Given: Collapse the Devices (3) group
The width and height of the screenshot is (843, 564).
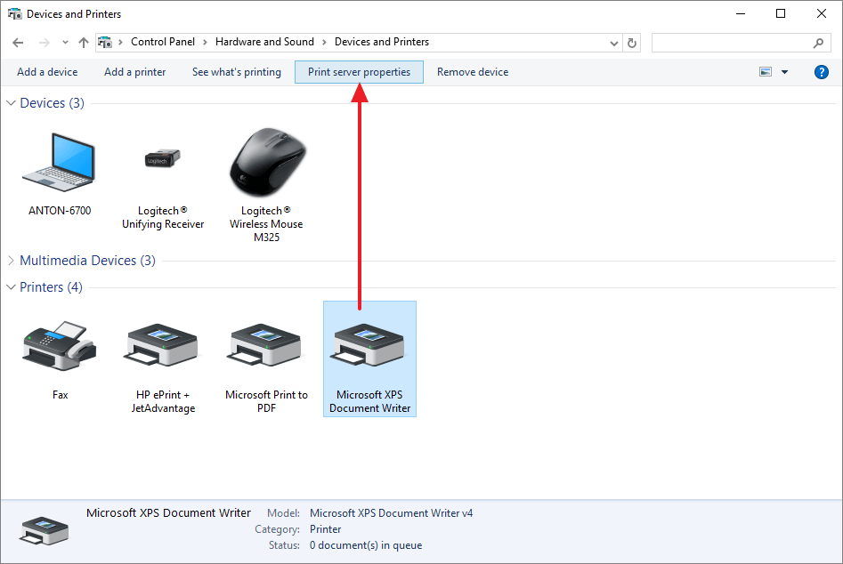Looking at the screenshot, I should tap(11, 102).
